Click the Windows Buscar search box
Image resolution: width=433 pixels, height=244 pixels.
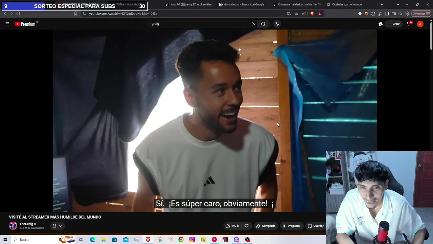[43, 240]
